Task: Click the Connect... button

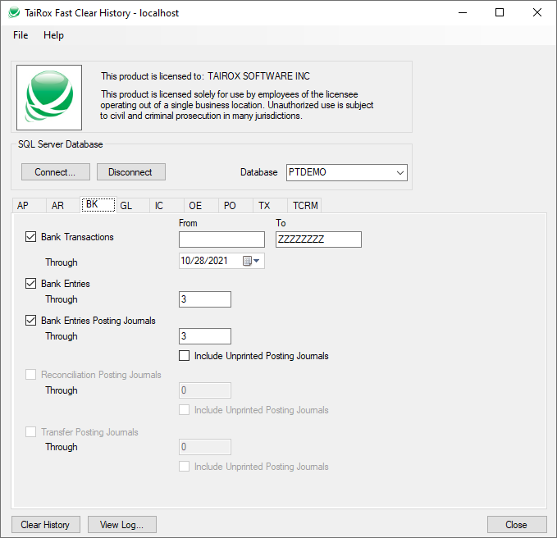Action: 56,172
